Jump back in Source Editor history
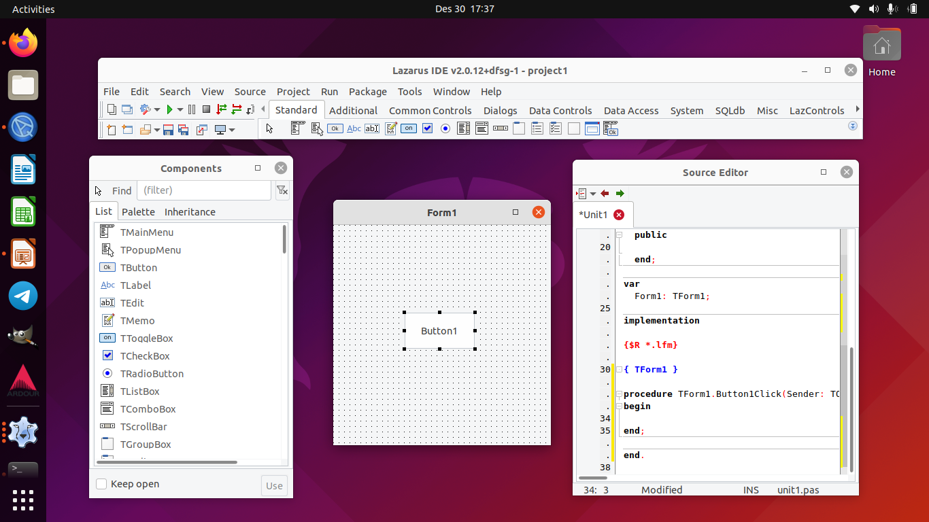 click(x=605, y=194)
